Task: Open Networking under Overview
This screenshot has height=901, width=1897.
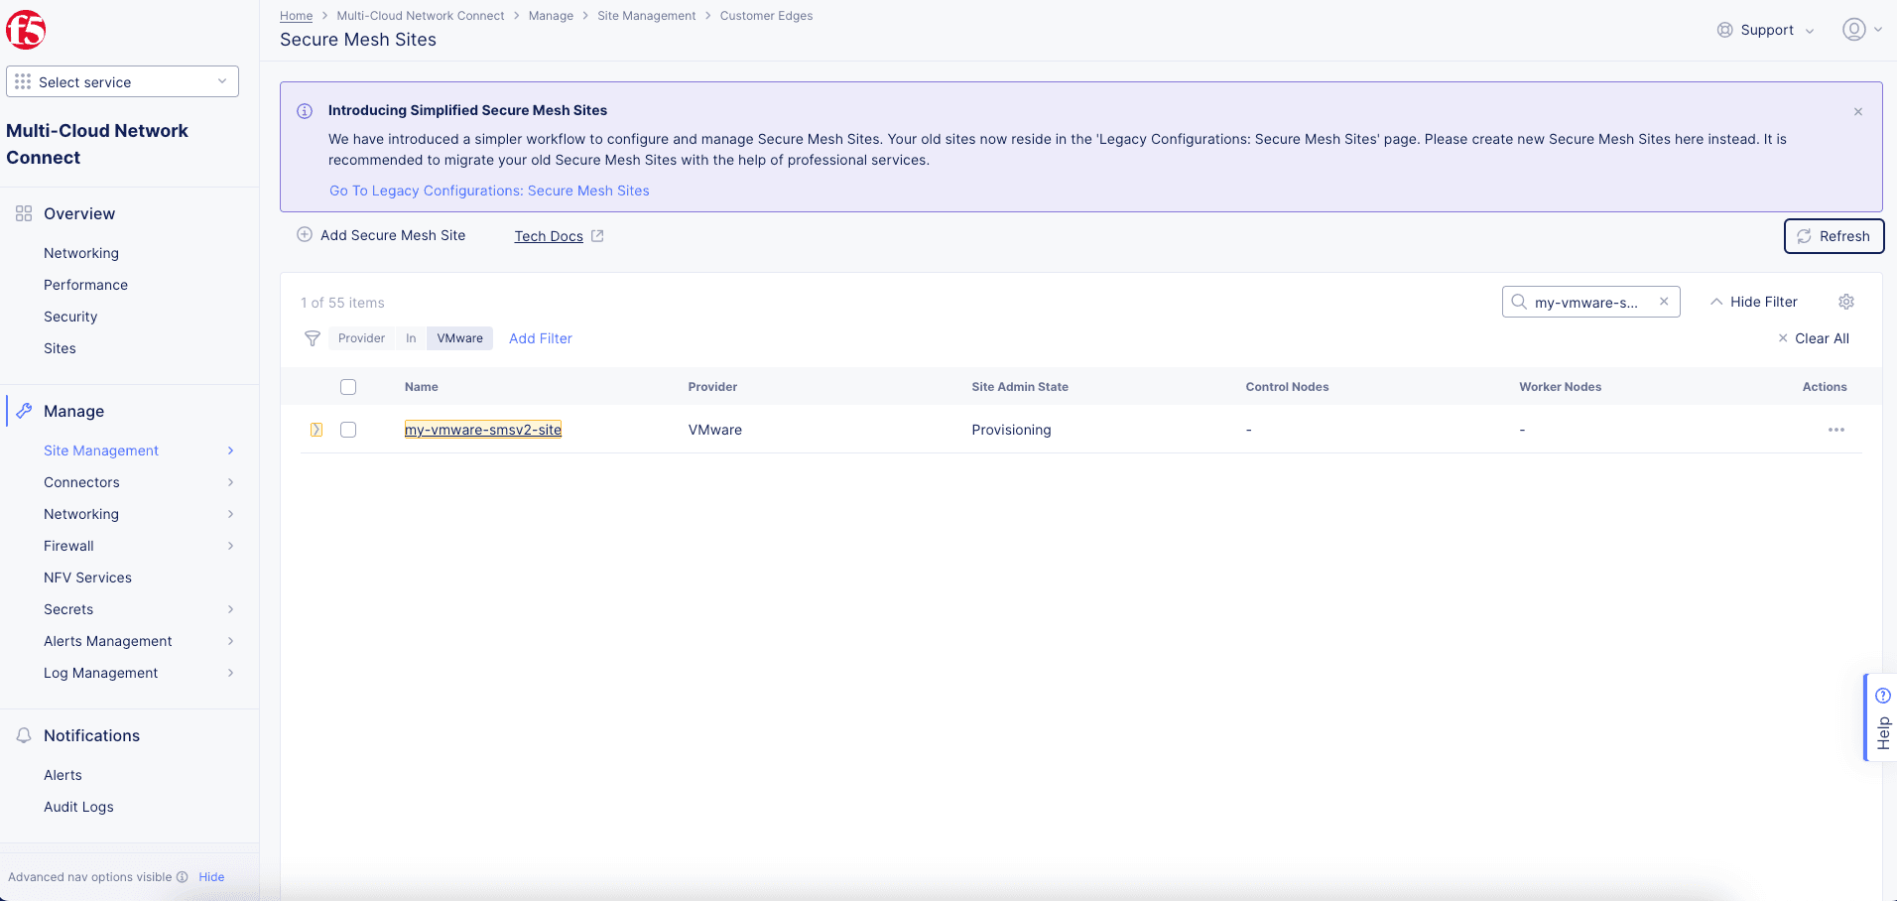Action: click(x=81, y=253)
